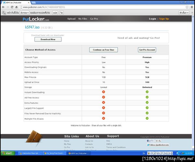Viewport: 195px width, 162px height.
Task: Click the address bar URL field
Action: point(104,7)
